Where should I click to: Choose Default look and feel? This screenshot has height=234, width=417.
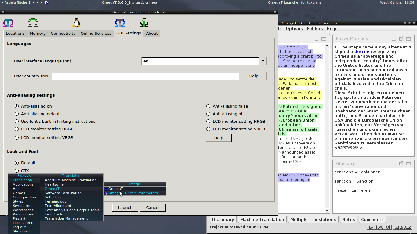pyautogui.click(x=17, y=163)
